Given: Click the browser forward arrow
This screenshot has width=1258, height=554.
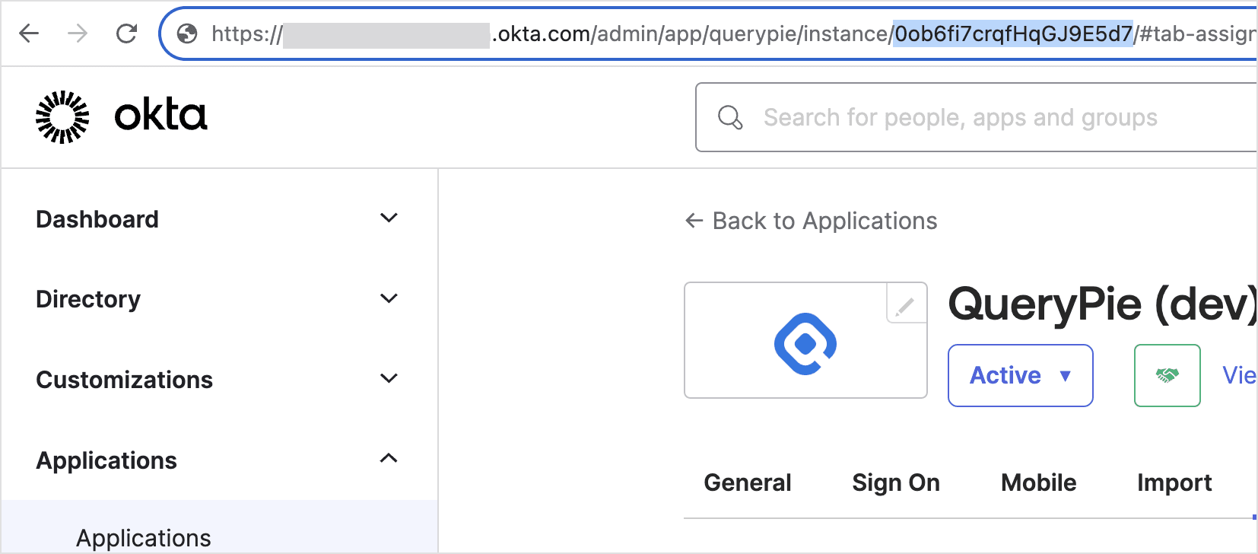Looking at the screenshot, I should tap(77, 33).
